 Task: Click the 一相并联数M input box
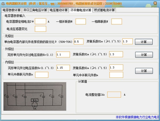(81, 21)
